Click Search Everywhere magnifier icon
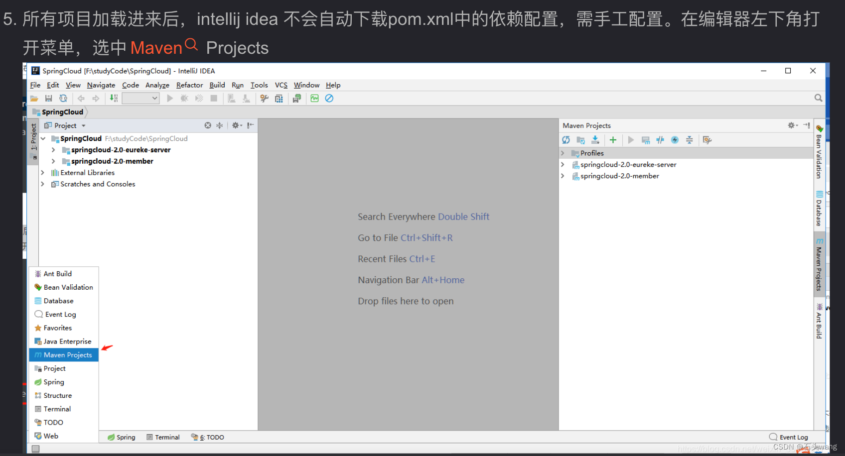Image resolution: width=845 pixels, height=456 pixels. point(818,98)
